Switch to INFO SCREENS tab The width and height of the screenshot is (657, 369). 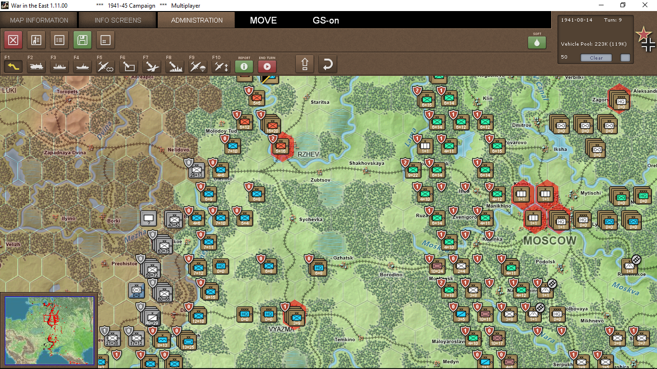click(x=118, y=20)
